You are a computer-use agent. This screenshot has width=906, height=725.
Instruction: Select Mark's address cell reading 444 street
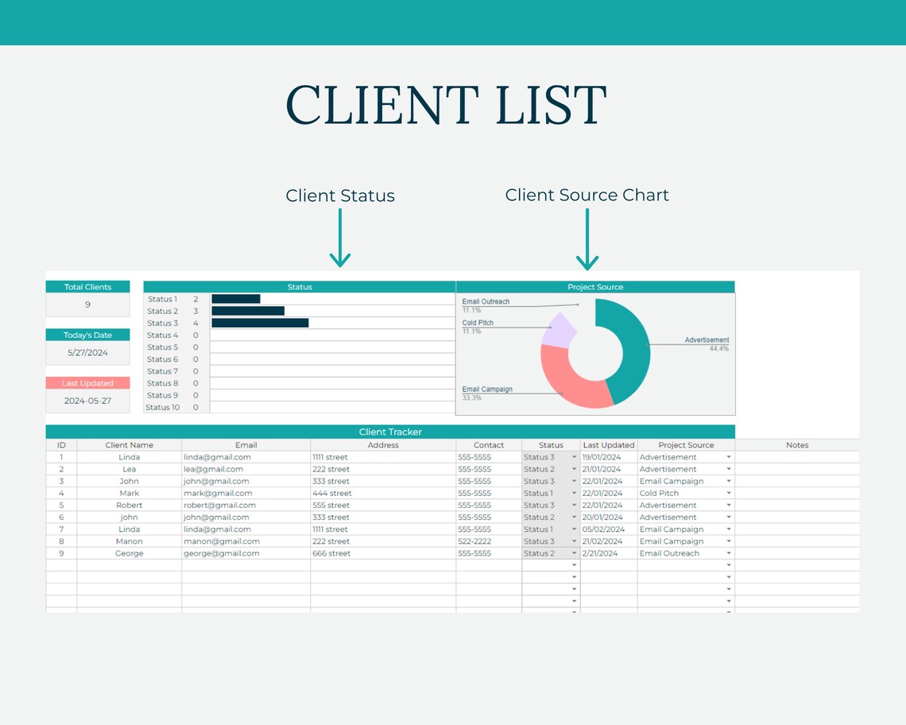(x=331, y=493)
